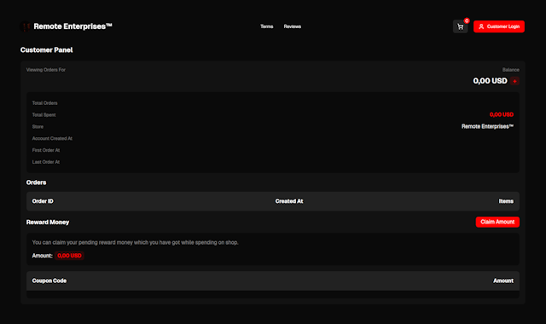
Task: Click the Last Order At label
Action: (46, 162)
